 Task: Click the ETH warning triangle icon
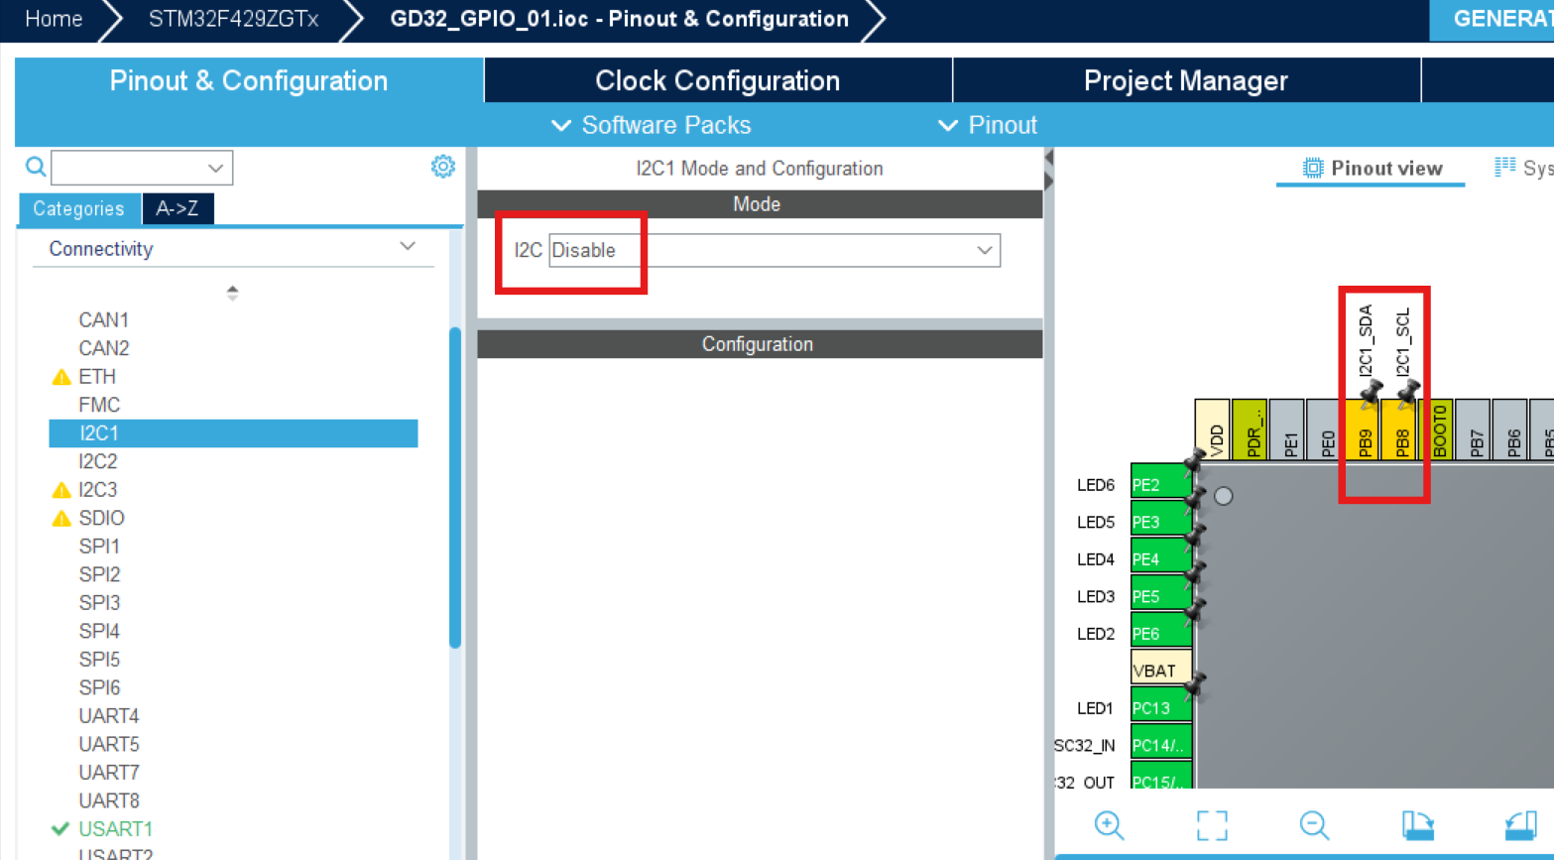pos(61,377)
